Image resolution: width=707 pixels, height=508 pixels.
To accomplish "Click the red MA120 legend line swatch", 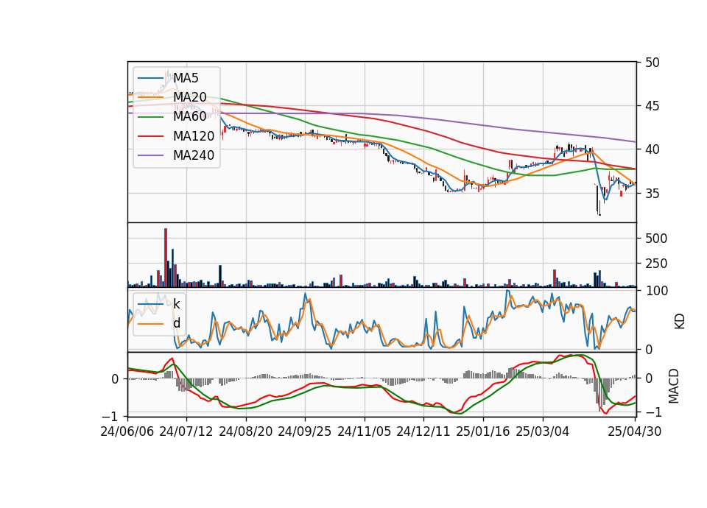I will click(x=150, y=136).
